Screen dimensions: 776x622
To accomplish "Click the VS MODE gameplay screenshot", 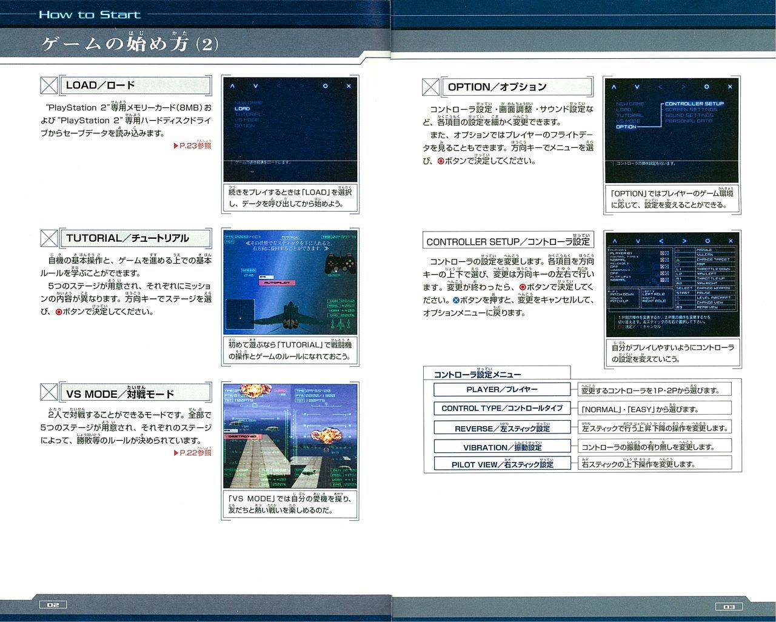I will (290, 436).
